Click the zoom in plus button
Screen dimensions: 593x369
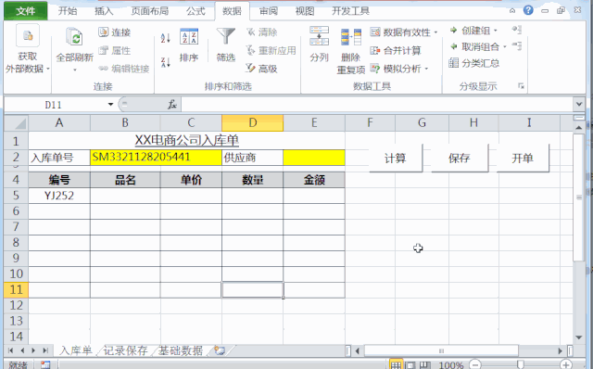click(566, 365)
